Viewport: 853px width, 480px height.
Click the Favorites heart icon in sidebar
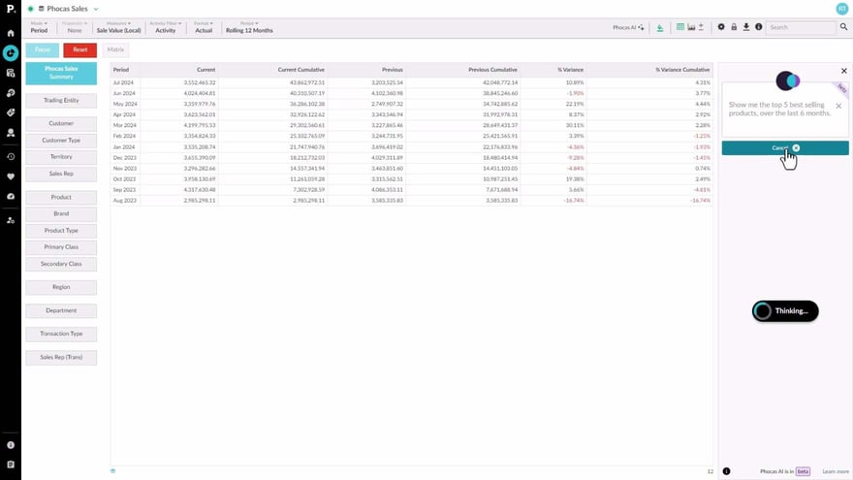pos(11,176)
